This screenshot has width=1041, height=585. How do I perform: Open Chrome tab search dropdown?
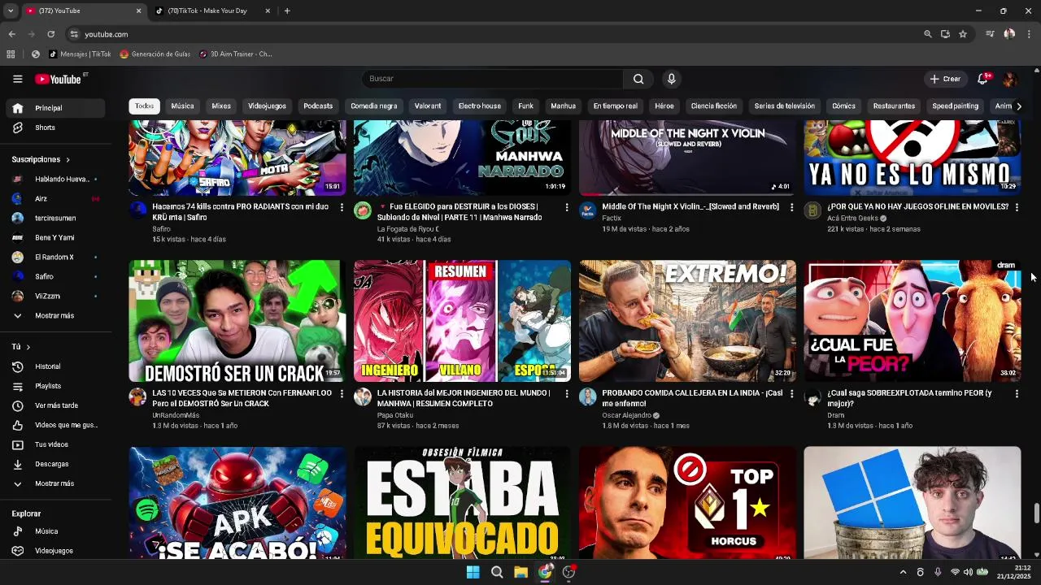(x=11, y=11)
